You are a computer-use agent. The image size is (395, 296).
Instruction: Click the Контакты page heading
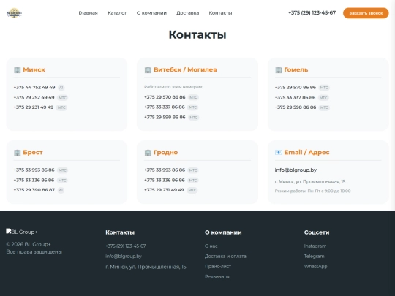pyautogui.click(x=197, y=35)
